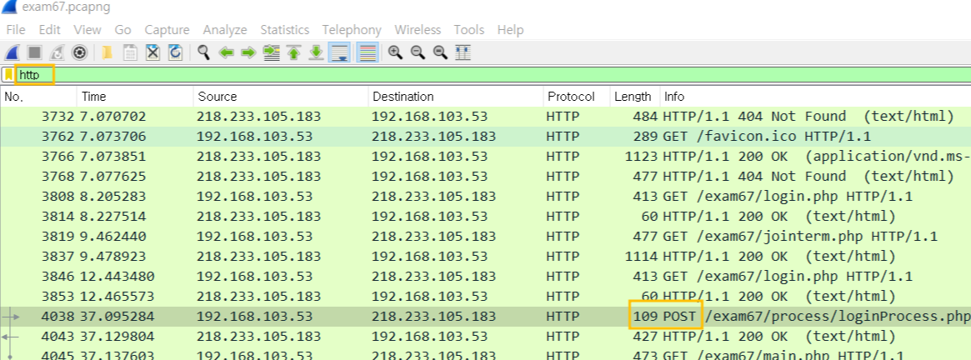The width and height of the screenshot is (971, 360).
Task: Go forward in packet history
Action: click(x=248, y=52)
